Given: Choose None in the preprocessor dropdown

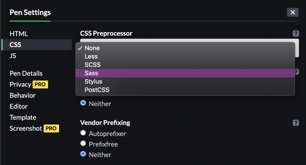Looking at the screenshot, I should point(92,48).
